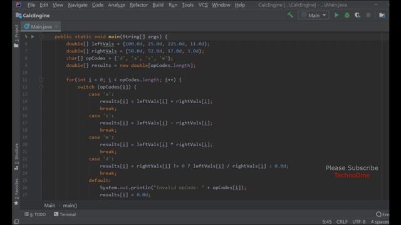Click the Stop icon in toolbar
The height and width of the screenshot is (225, 401).
tap(368, 15)
